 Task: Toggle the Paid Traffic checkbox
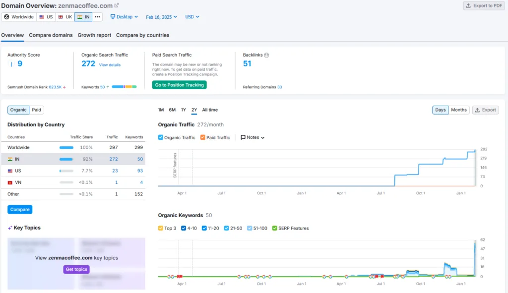point(203,137)
